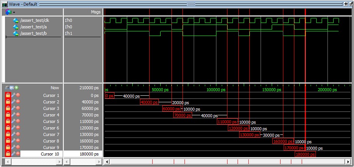354x167 pixels.
Task: Toggle the padlock for Cursor 9
Action: pos(8,147)
